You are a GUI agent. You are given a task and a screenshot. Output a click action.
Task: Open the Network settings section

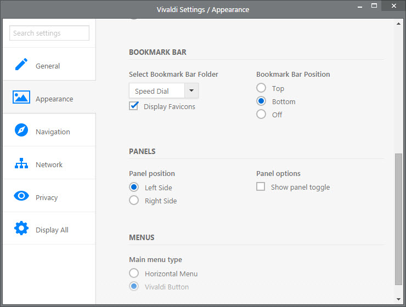click(49, 163)
